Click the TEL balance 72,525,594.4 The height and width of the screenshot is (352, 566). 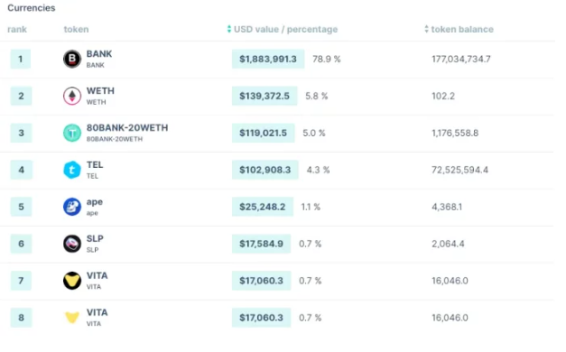coord(459,170)
